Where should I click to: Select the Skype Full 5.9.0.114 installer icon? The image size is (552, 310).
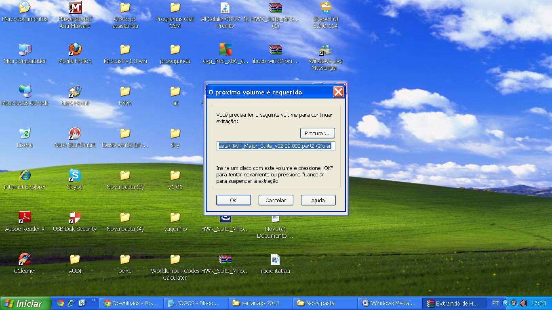[x=326, y=15]
